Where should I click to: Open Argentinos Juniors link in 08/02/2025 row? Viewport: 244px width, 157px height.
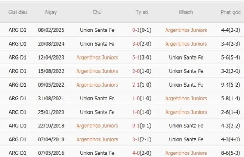[186, 30]
